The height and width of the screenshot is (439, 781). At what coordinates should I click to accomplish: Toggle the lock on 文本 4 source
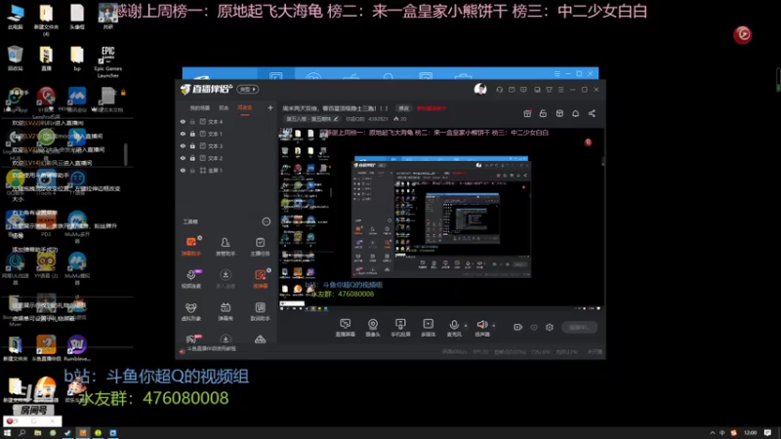(x=192, y=121)
